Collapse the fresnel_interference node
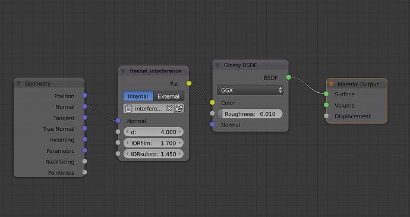 [123, 71]
